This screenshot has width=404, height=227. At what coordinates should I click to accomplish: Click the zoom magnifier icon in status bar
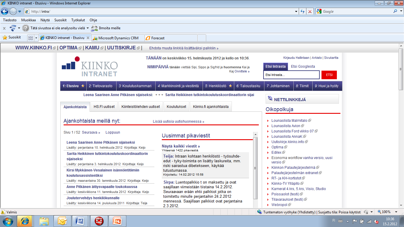(379, 212)
